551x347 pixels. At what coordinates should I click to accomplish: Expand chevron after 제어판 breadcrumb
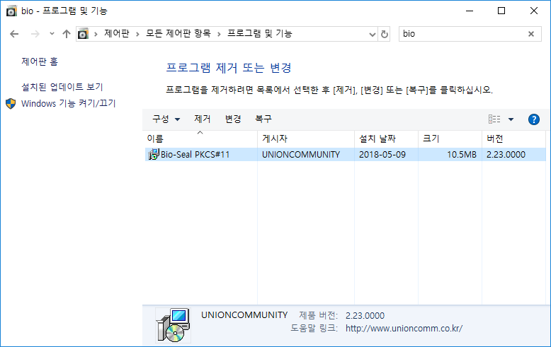click(137, 34)
